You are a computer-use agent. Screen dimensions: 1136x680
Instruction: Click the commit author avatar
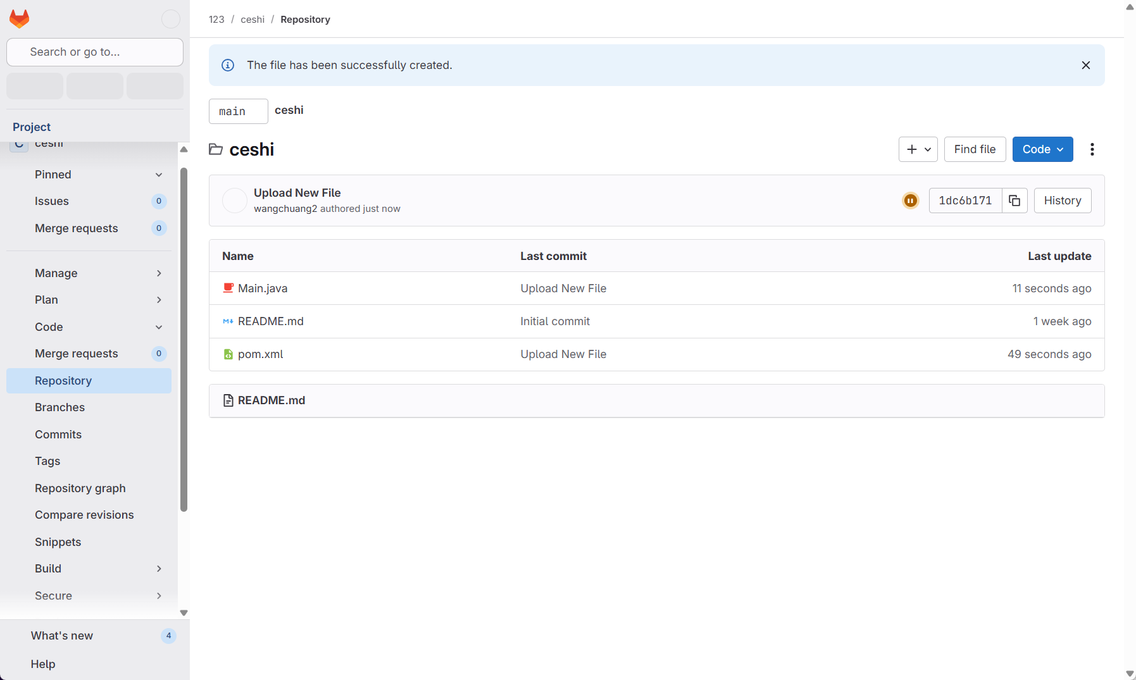pyautogui.click(x=235, y=201)
